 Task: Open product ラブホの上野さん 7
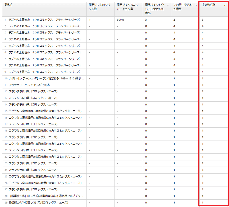(44, 59)
